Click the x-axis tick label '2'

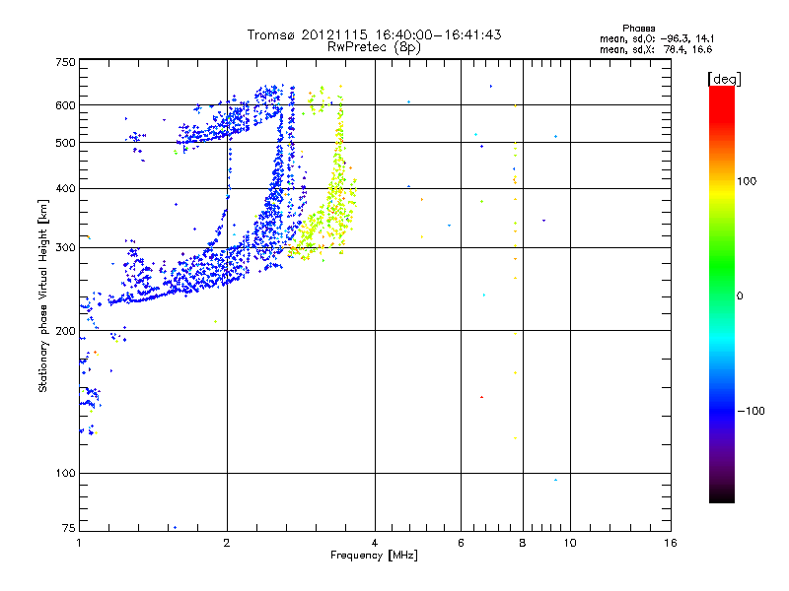point(227,543)
